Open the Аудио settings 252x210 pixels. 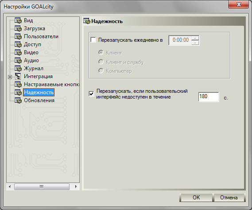pyautogui.click(x=31, y=60)
